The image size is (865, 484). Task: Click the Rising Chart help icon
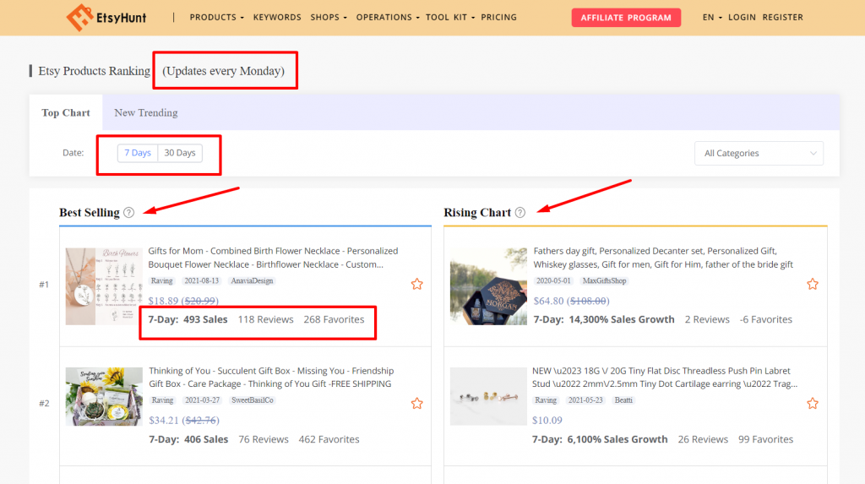pyautogui.click(x=520, y=213)
